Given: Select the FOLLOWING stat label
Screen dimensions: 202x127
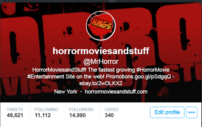Looking at the screenshot, I should [x=46, y=109].
